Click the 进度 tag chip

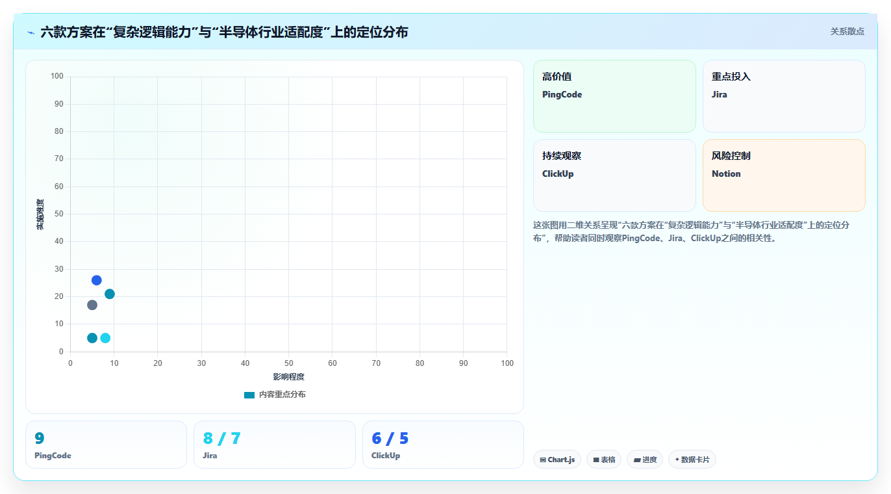pyautogui.click(x=645, y=460)
